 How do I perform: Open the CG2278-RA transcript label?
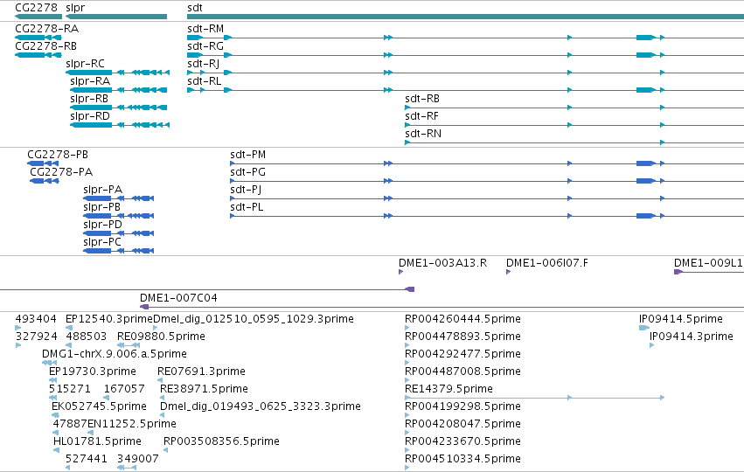tap(47, 29)
